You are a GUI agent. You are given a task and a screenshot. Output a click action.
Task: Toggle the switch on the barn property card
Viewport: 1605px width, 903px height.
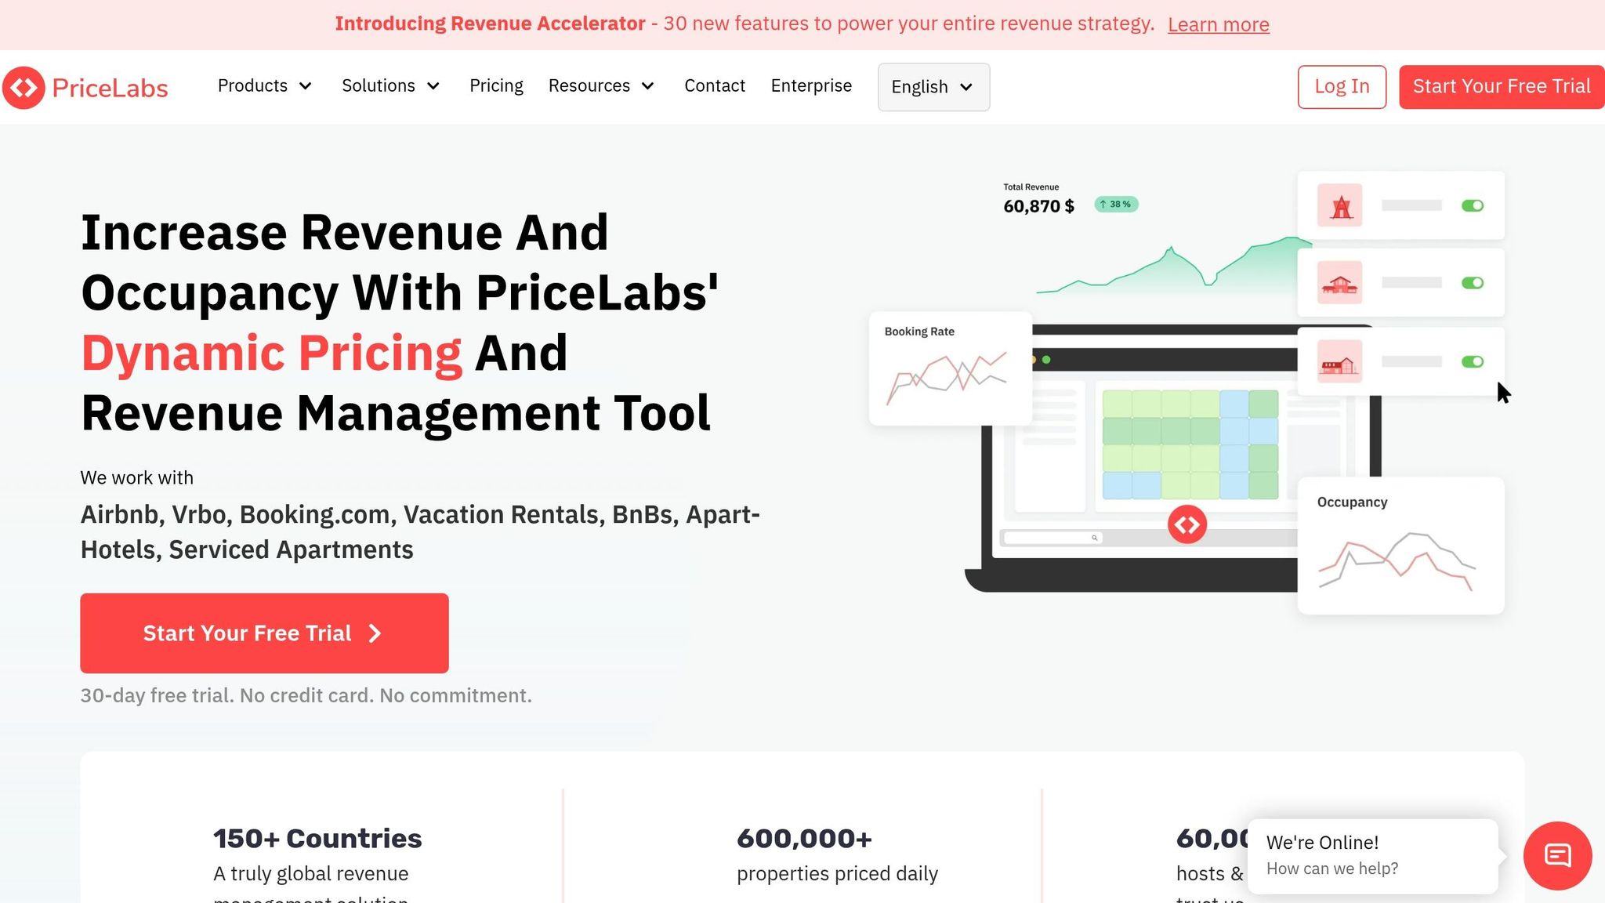pos(1473,361)
